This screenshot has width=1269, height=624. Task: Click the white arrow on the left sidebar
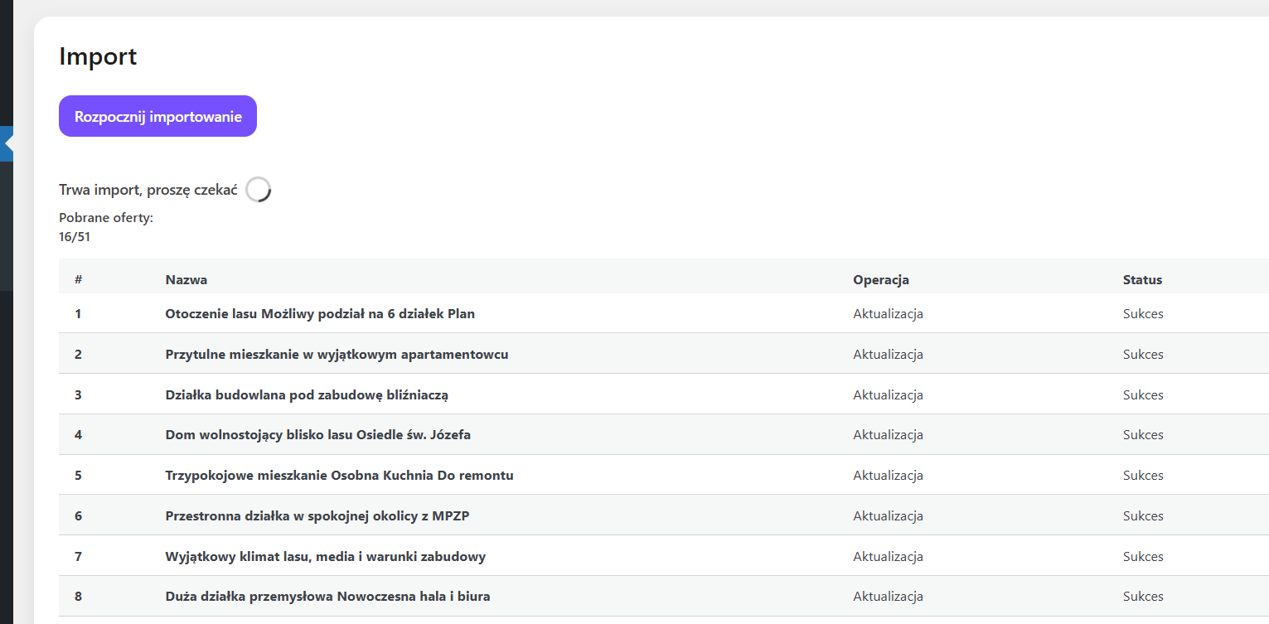(x=9, y=143)
